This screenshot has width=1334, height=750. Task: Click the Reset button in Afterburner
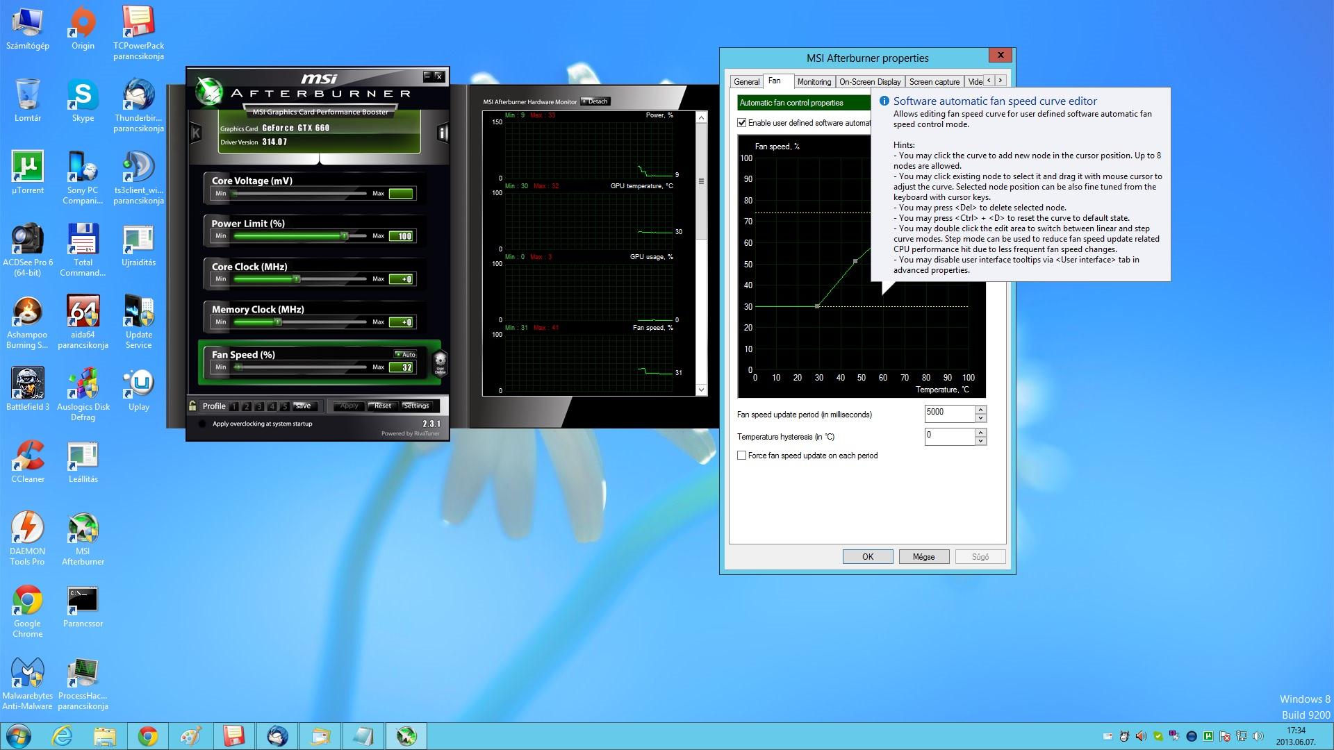(x=382, y=406)
